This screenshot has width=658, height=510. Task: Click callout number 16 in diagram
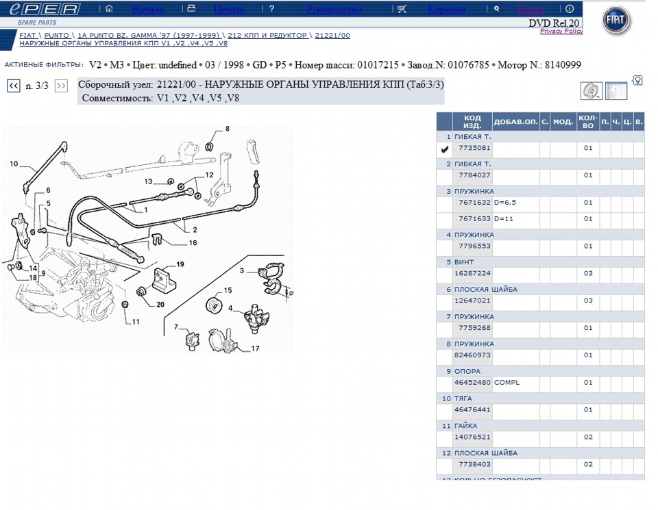[193, 242]
